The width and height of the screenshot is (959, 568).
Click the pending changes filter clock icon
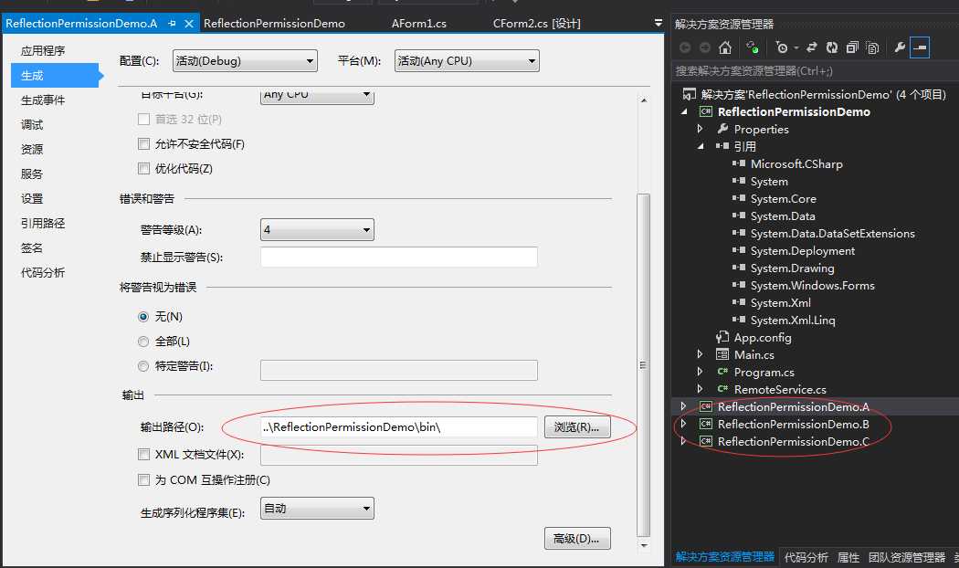(x=781, y=47)
